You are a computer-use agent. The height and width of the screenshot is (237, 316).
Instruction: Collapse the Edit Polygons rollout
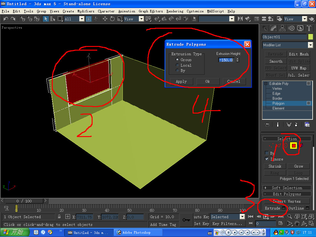[287, 194]
